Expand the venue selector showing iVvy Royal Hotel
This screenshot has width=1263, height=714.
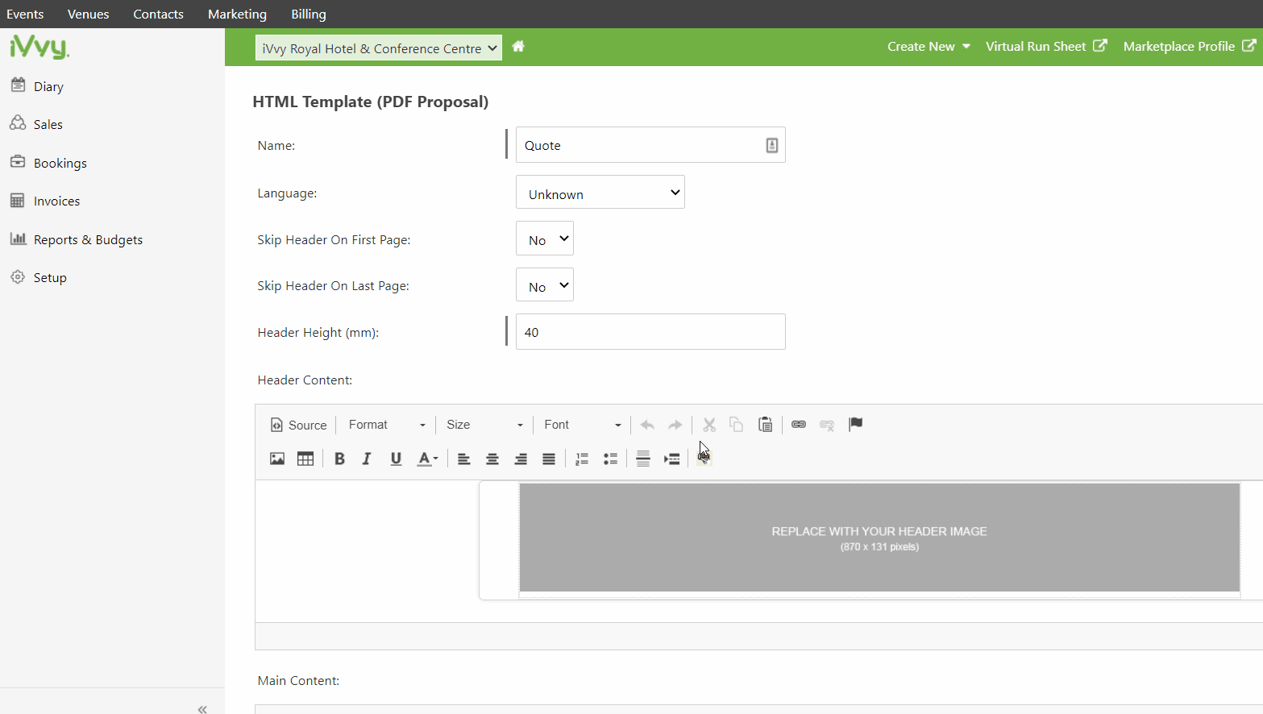378,47
